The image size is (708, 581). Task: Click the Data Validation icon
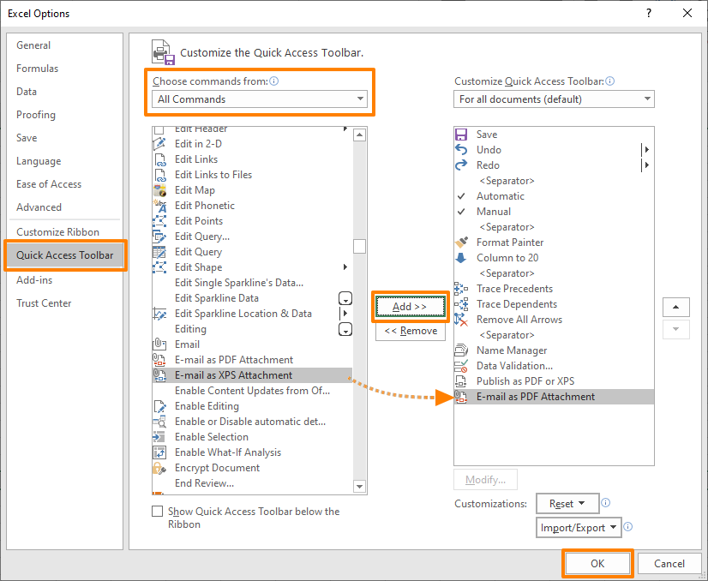tap(461, 366)
